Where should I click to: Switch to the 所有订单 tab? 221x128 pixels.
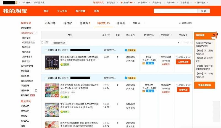point(50,23)
